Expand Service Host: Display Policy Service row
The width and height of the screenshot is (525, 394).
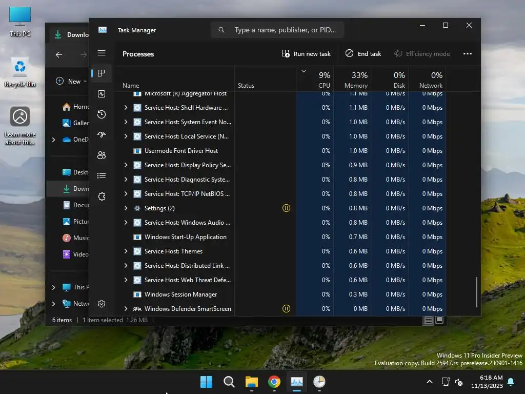(x=126, y=165)
